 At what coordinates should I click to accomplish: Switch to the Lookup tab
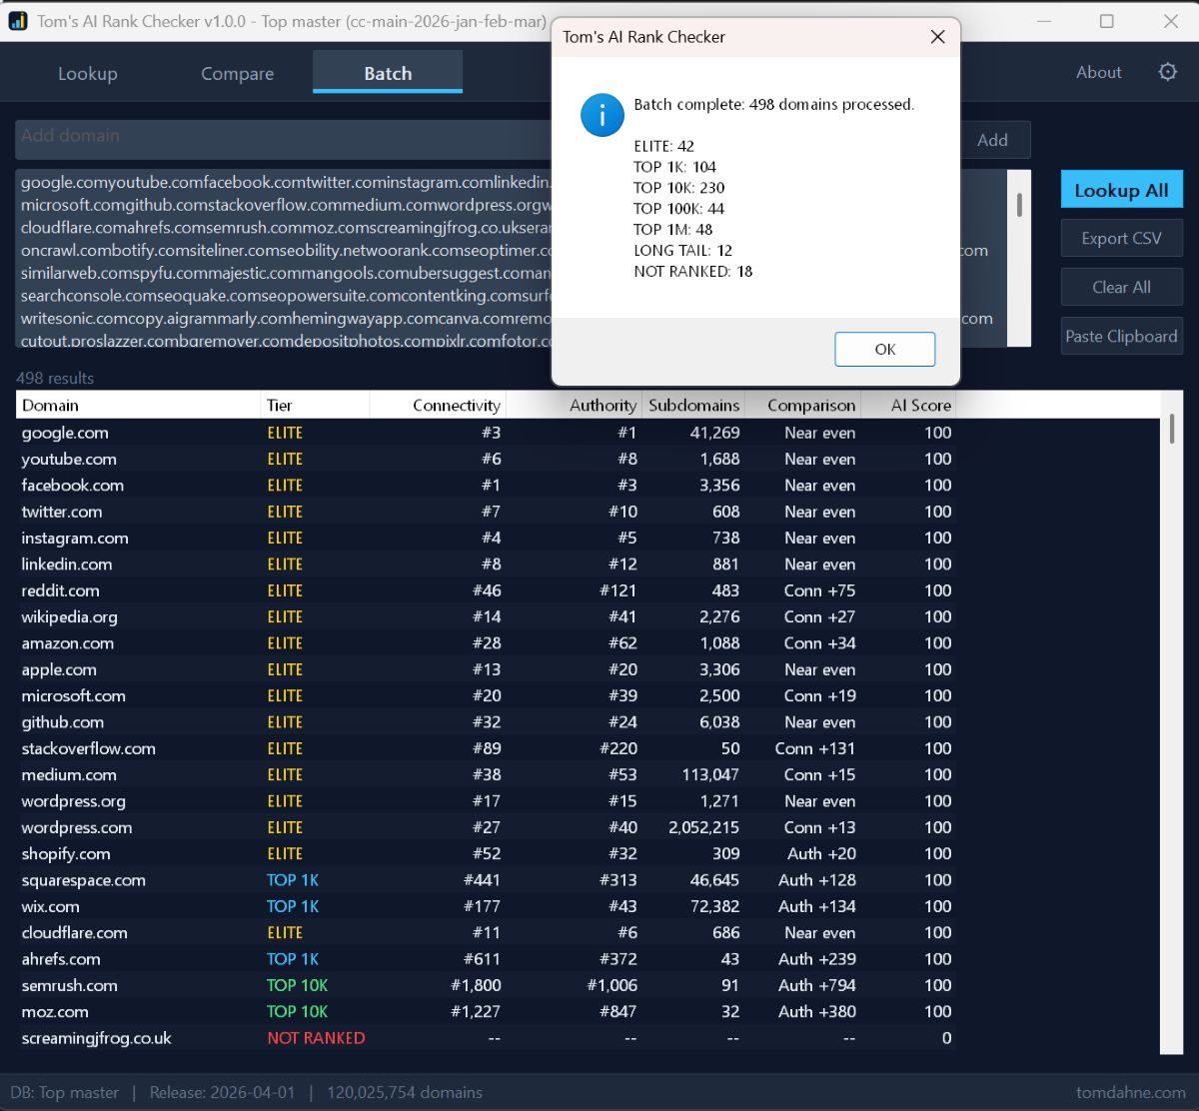88,73
